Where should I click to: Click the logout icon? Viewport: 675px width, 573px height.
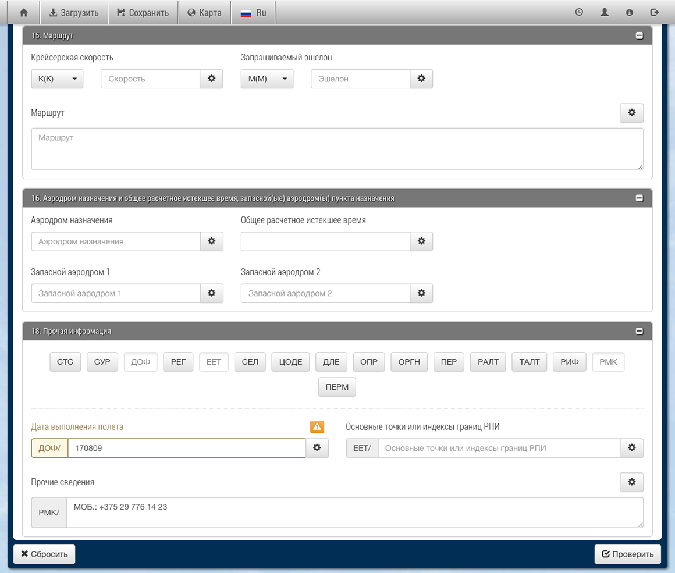pos(655,12)
